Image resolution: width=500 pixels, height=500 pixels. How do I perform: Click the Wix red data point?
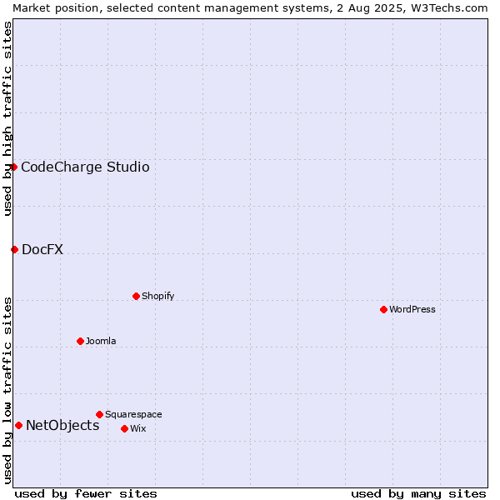(125, 429)
